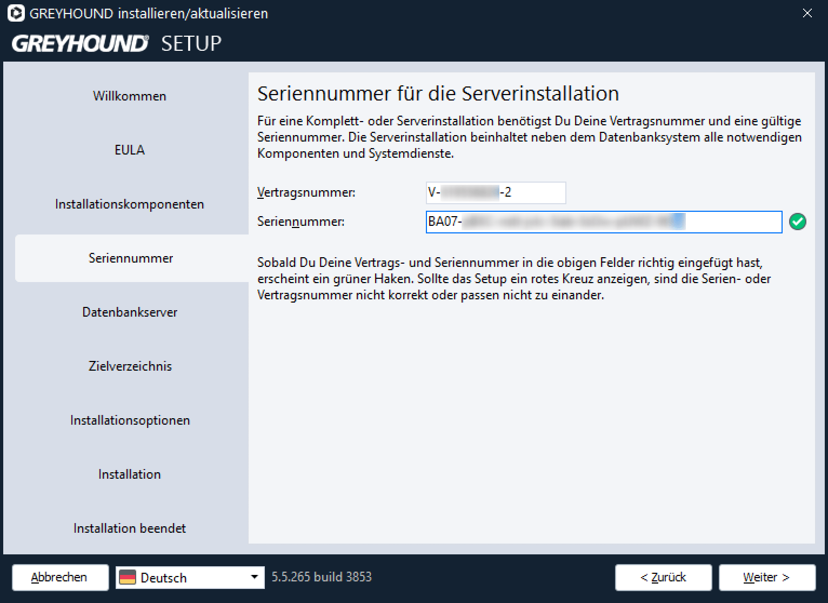
Task: Click the Vertragsnummer label
Action: click(306, 192)
